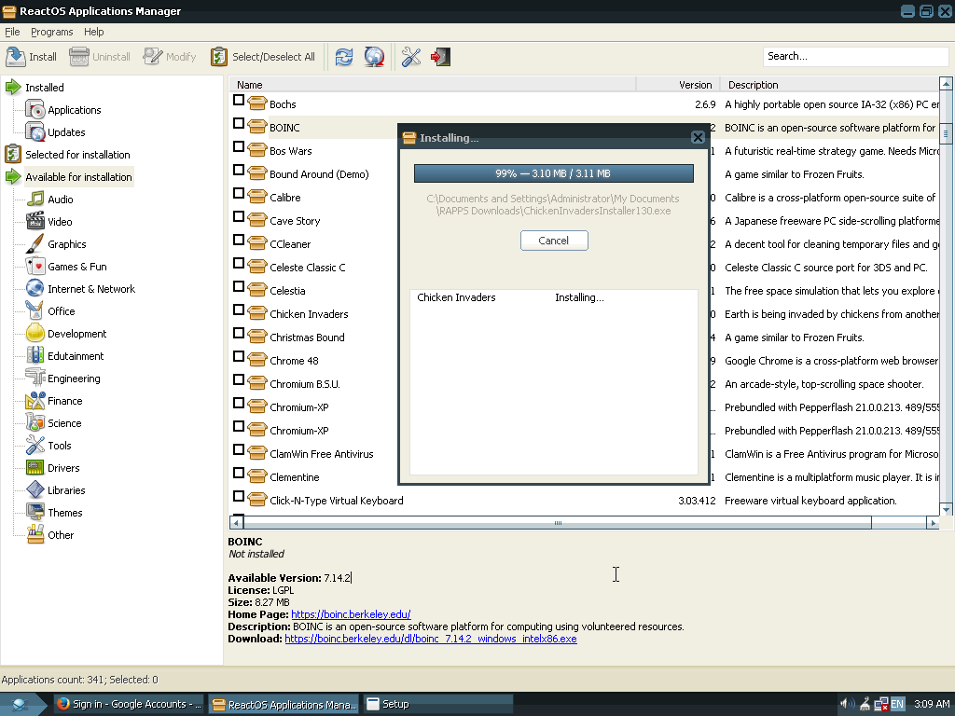The image size is (955, 716).
Task: Open the Engineering category
Action: pos(74,379)
